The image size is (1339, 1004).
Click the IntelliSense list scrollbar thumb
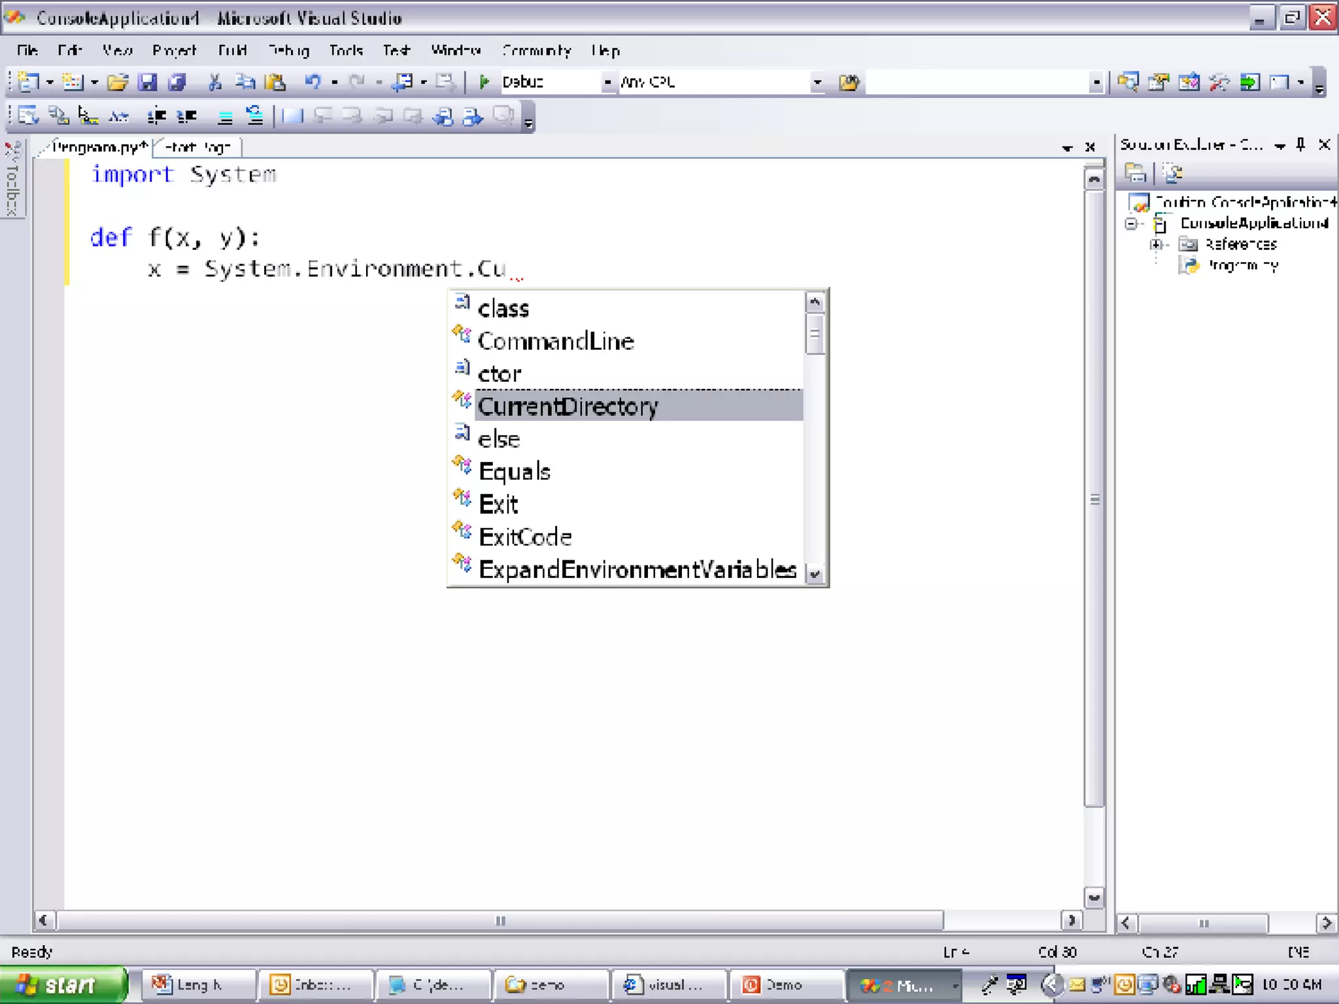click(814, 333)
